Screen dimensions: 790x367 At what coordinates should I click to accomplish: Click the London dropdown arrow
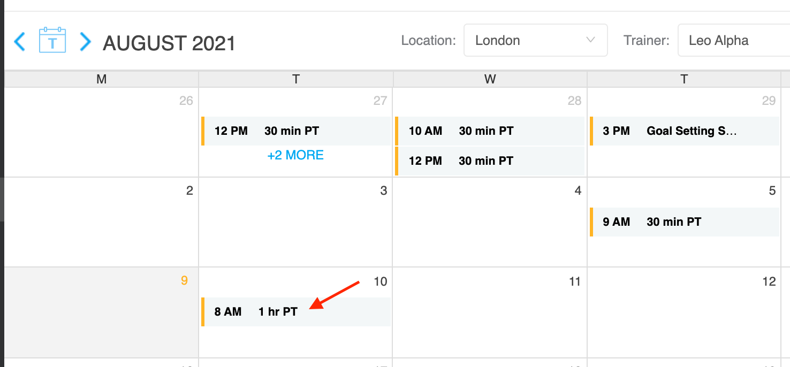(x=591, y=40)
